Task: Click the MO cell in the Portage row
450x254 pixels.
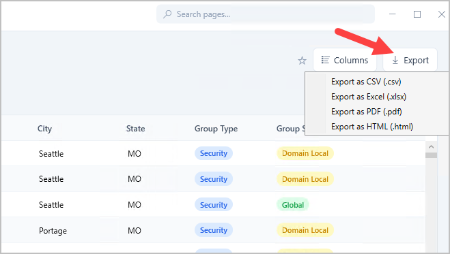Action: click(135, 231)
